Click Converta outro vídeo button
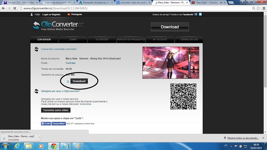 [x=56, y=110]
